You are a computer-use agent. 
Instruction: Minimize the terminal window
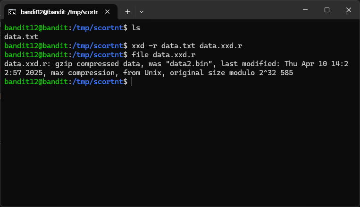[305, 10]
